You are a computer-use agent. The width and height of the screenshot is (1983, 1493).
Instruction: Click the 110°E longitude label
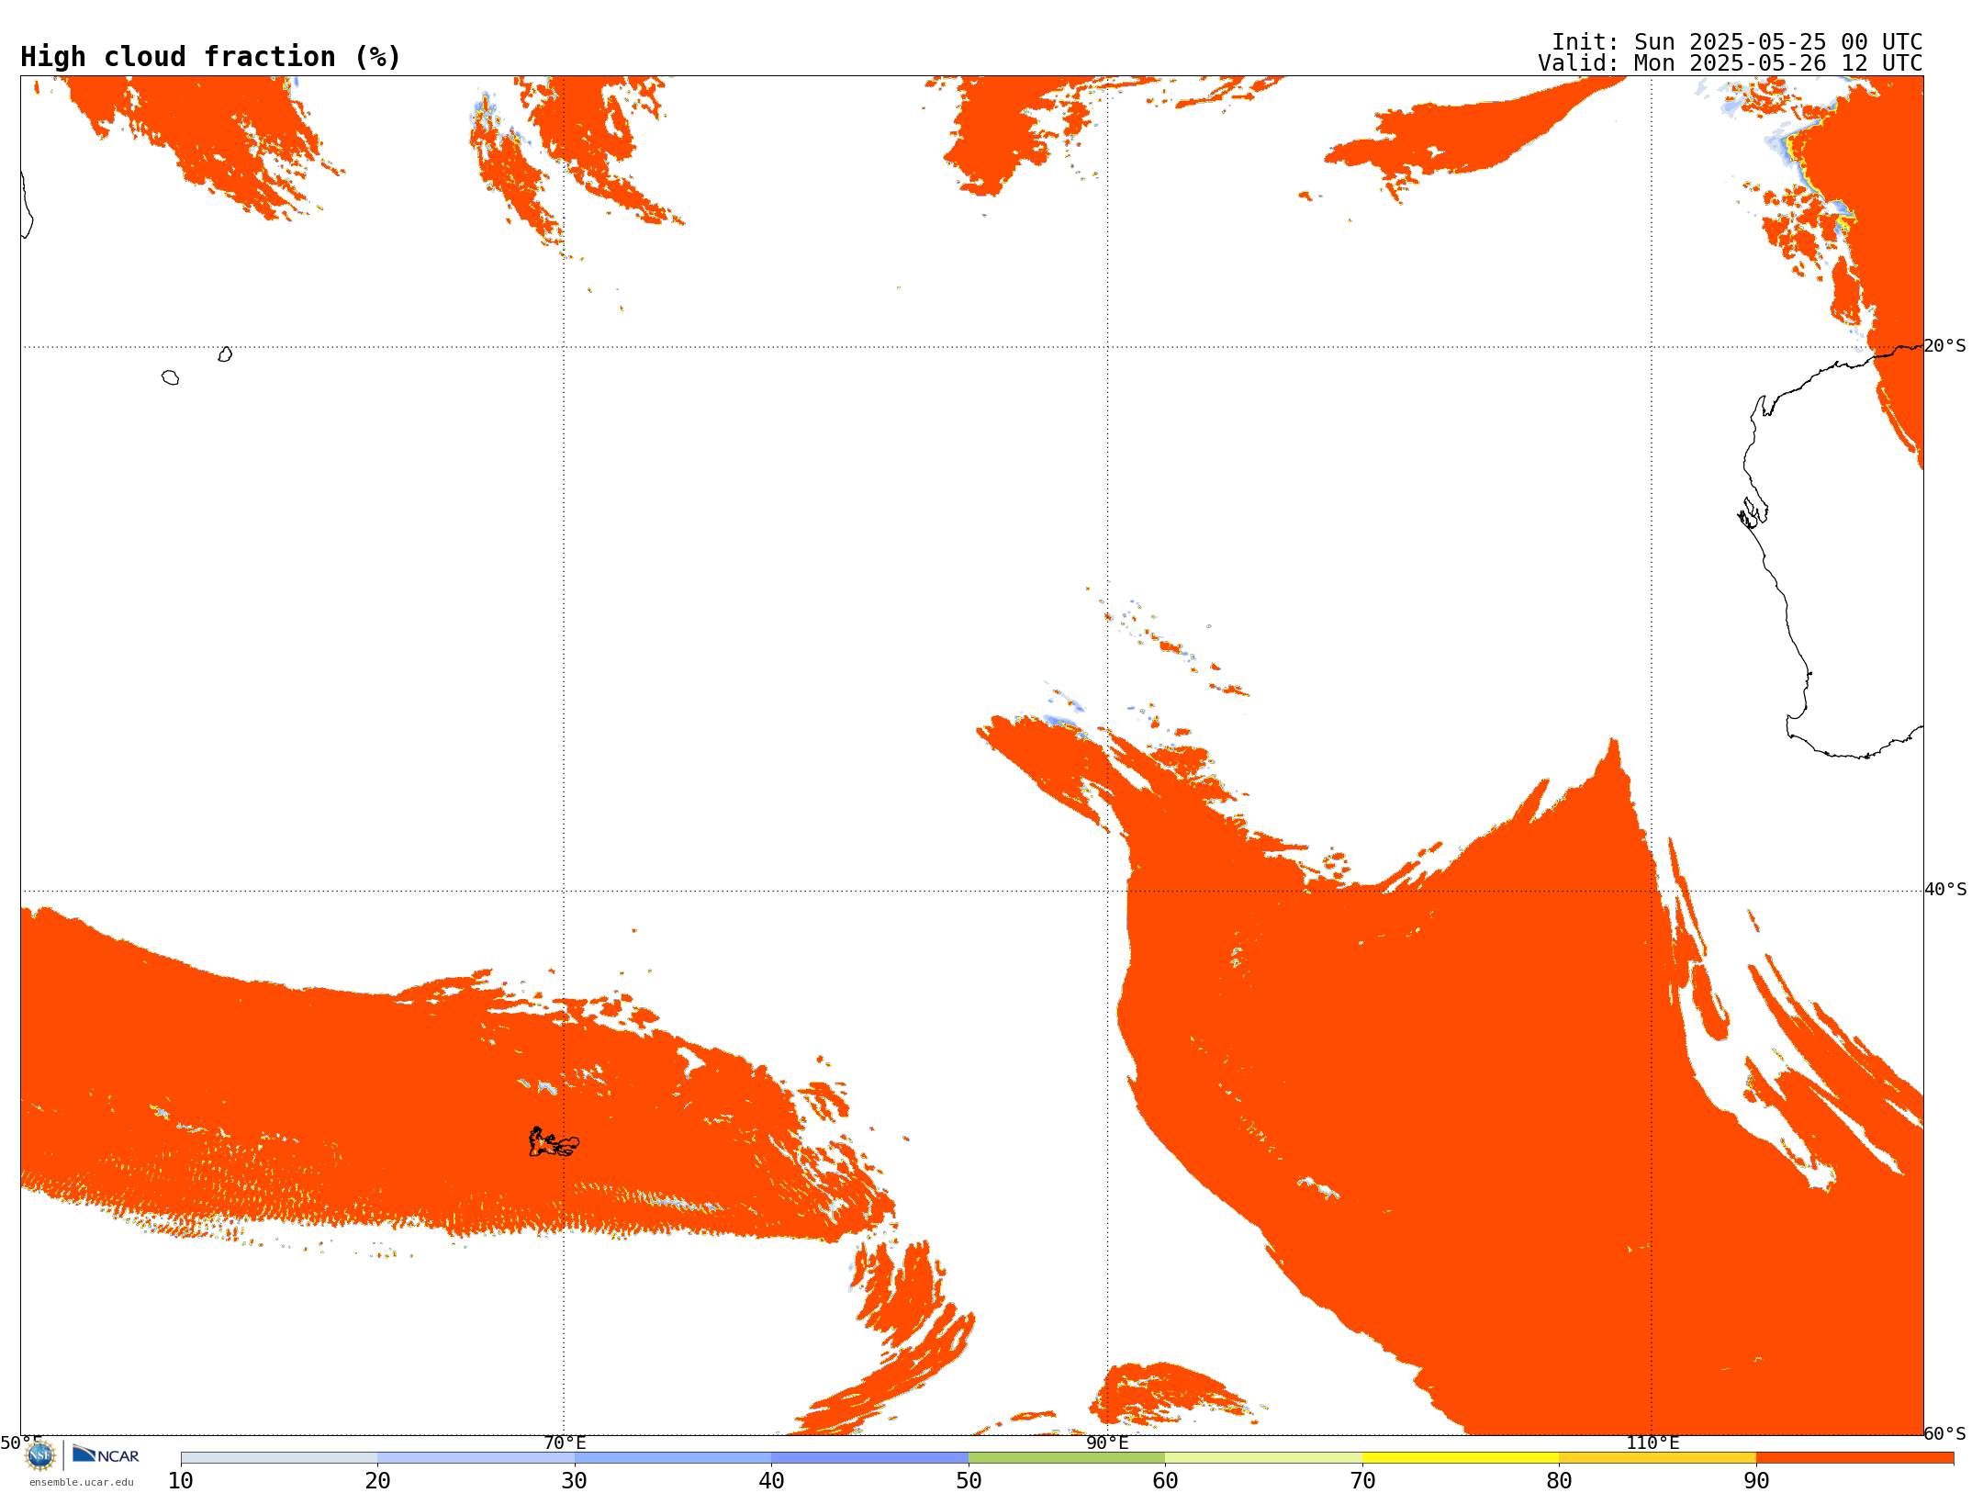click(x=1652, y=1443)
